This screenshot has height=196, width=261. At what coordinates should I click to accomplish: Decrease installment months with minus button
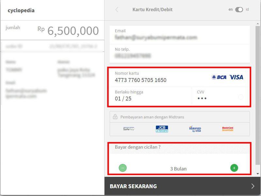tap(123, 168)
